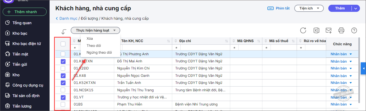Image resolution: width=366 pixels, height=111 pixels.
Task: Click the export to Excel icon
Action: [x=316, y=31]
